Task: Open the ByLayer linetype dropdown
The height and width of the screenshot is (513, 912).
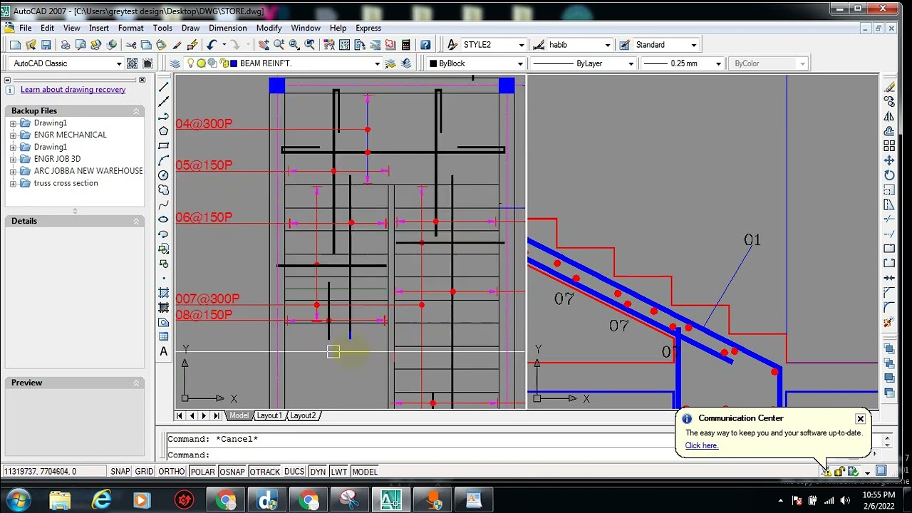Action: pyautogui.click(x=631, y=63)
